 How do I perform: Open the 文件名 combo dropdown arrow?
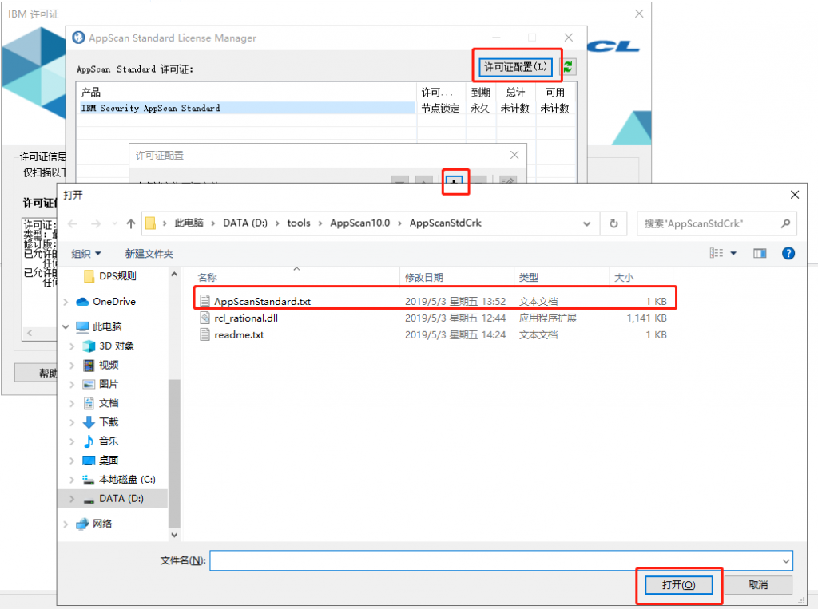(x=786, y=561)
